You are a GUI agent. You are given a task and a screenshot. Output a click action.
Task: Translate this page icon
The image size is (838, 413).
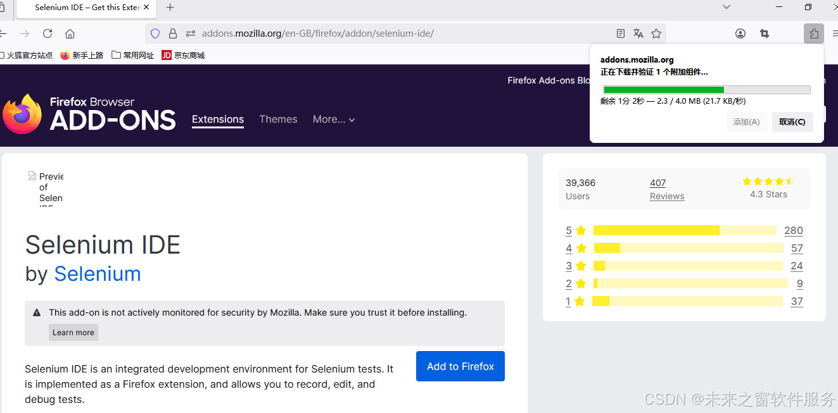(x=638, y=34)
